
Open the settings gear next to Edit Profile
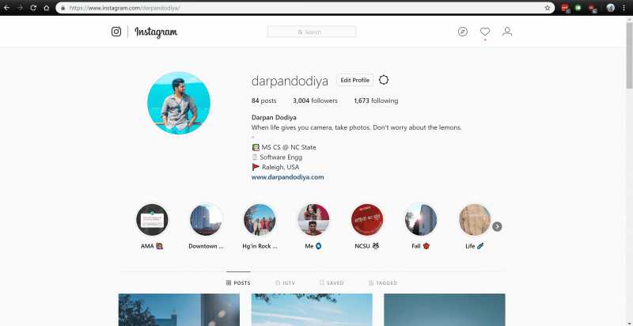point(384,80)
